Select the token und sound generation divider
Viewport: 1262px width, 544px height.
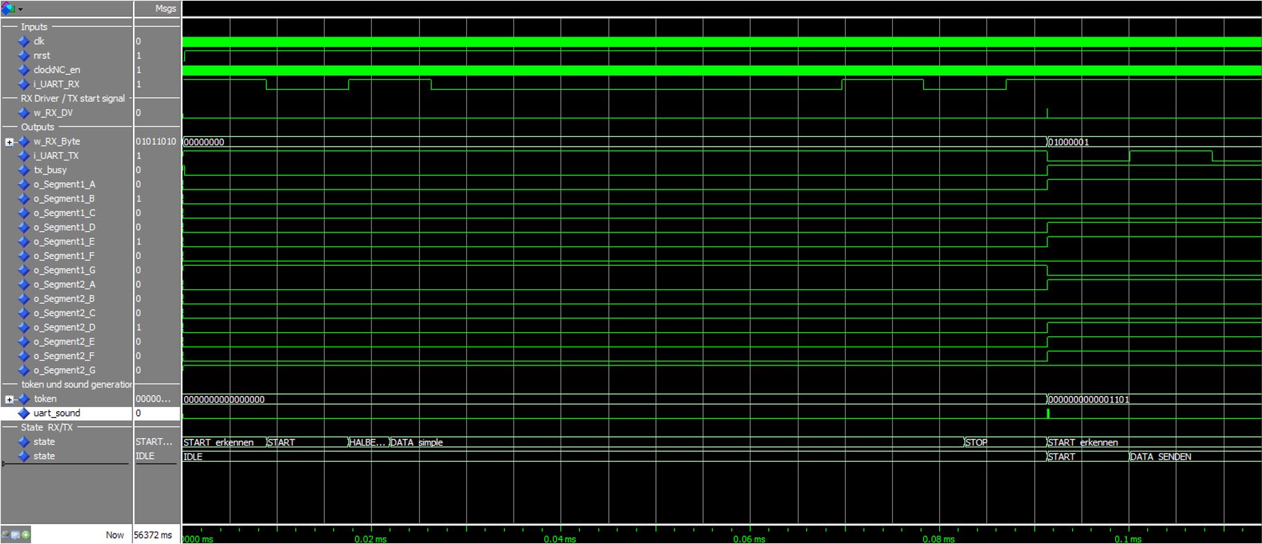[x=76, y=385]
